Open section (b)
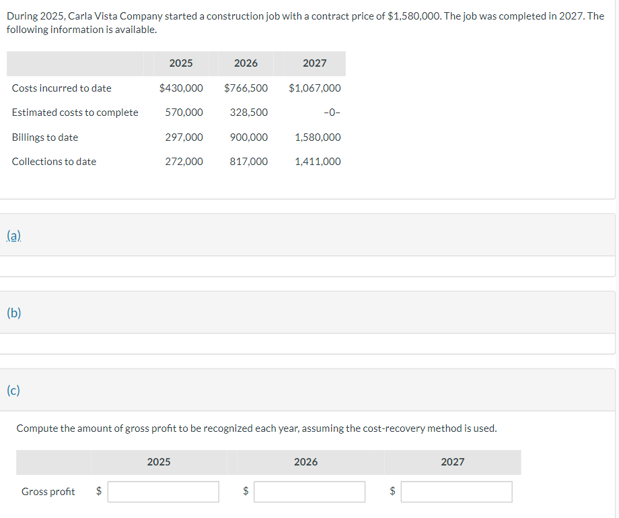This screenshot has width=619, height=518. coord(13,313)
